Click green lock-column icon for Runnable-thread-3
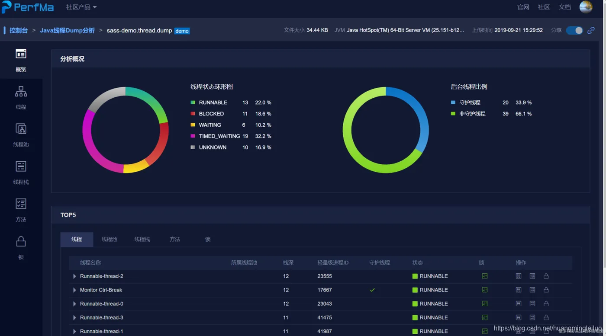The image size is (606, 336). click(485, 317)
